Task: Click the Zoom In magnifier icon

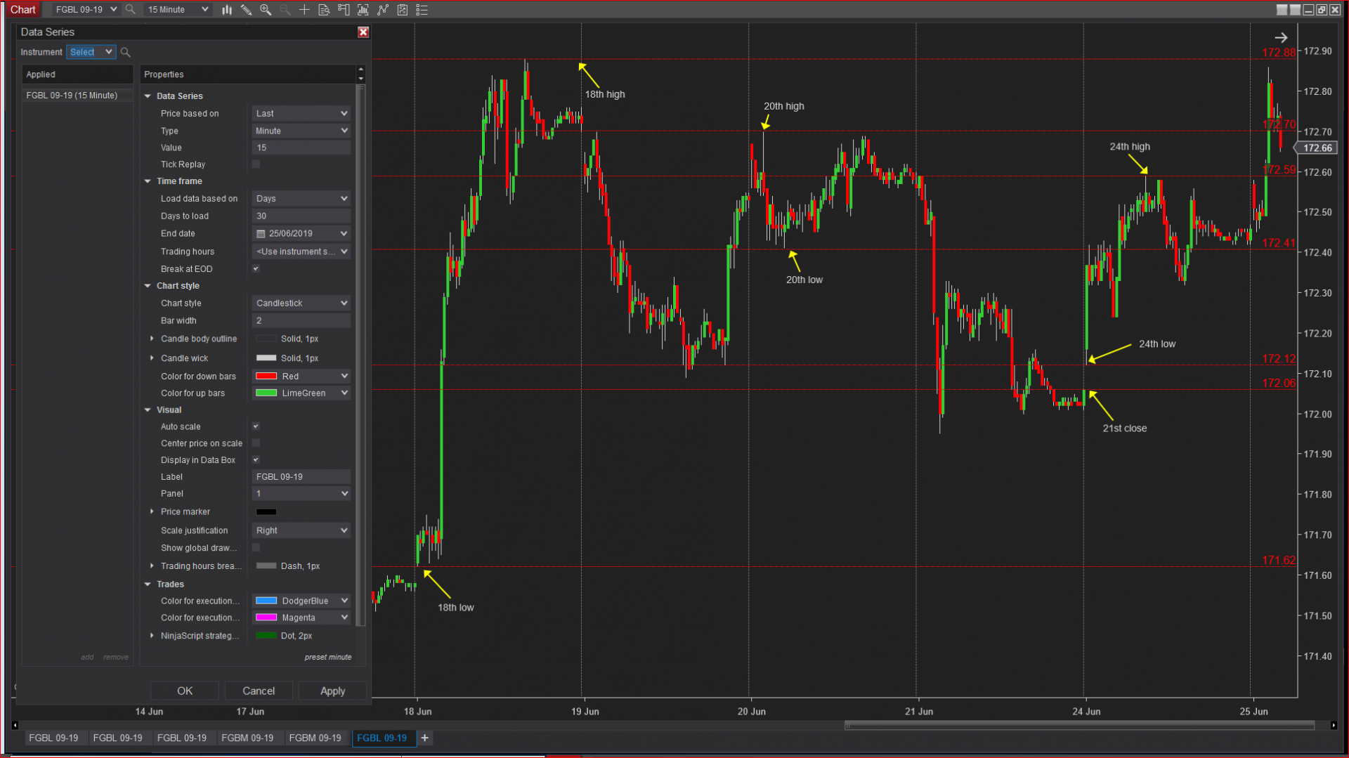Action: click(266, 10)
